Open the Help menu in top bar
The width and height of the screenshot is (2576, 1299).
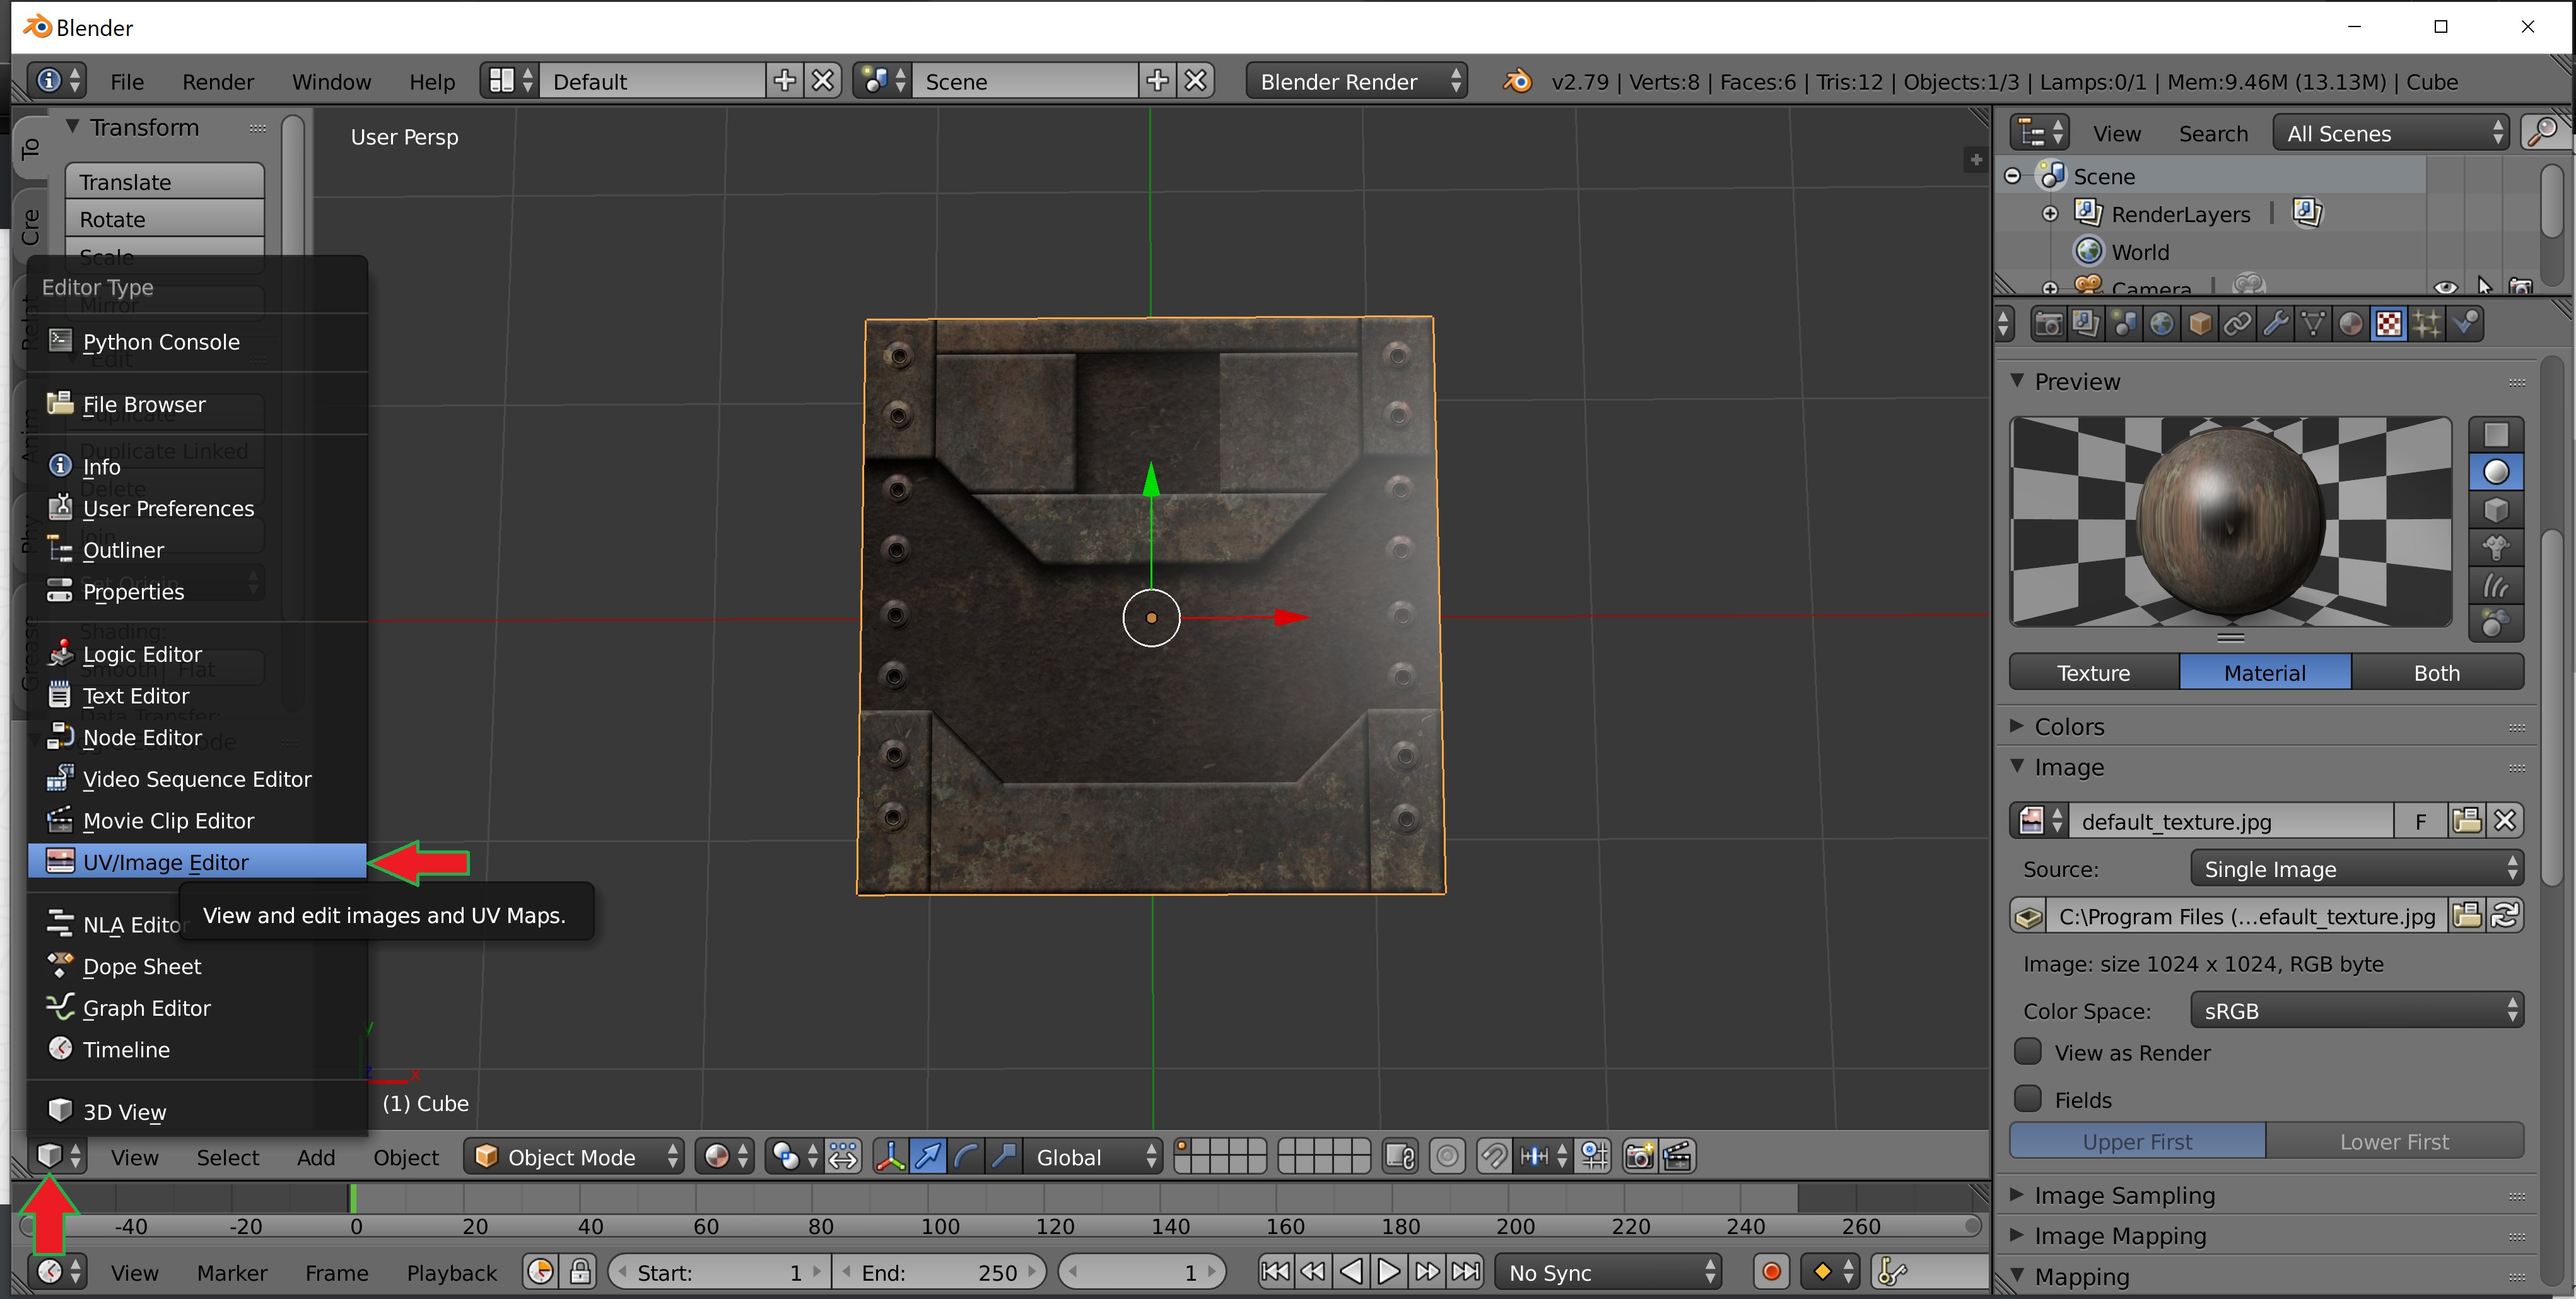(432, 81)
